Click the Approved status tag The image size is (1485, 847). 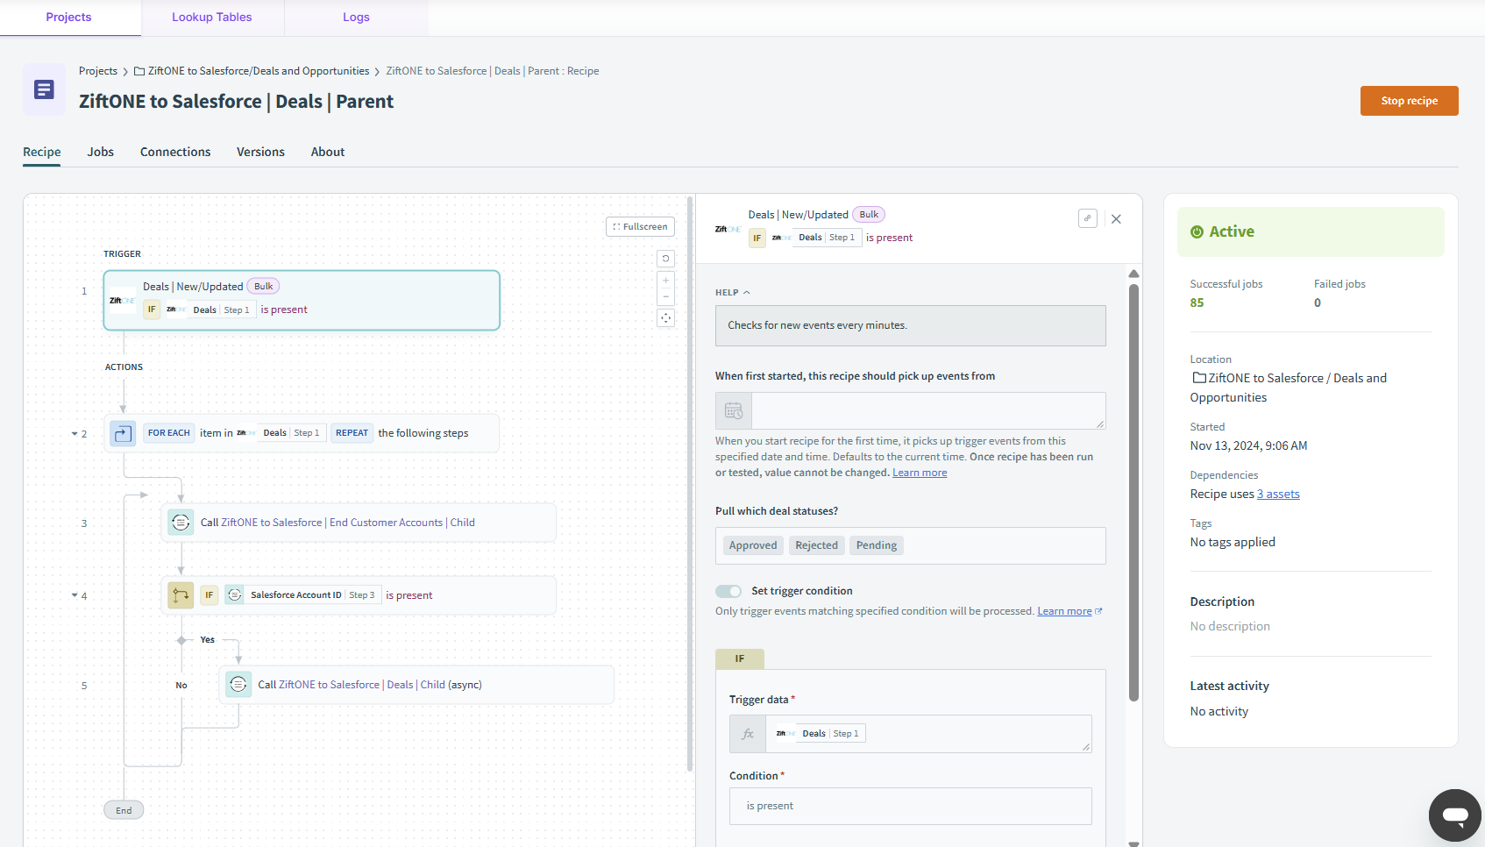pyautogui.click(x=753, y=545)
